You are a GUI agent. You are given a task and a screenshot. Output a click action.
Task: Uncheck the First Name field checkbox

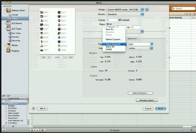tap(6, 123)
